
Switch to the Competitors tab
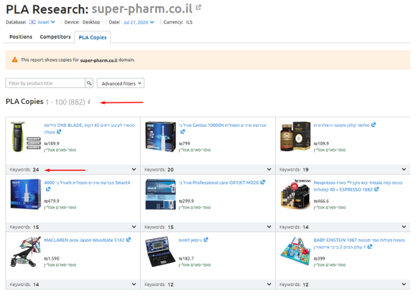[55, 37]
